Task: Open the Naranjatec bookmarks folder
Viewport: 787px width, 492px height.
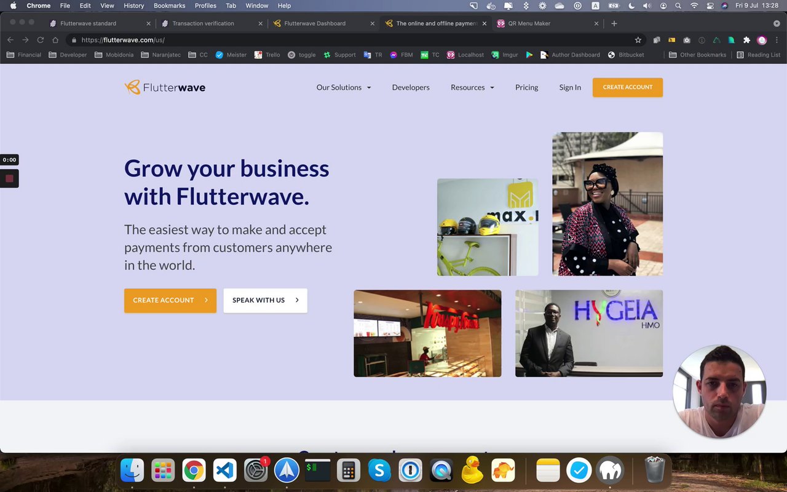Action: (x=161, y=55)
